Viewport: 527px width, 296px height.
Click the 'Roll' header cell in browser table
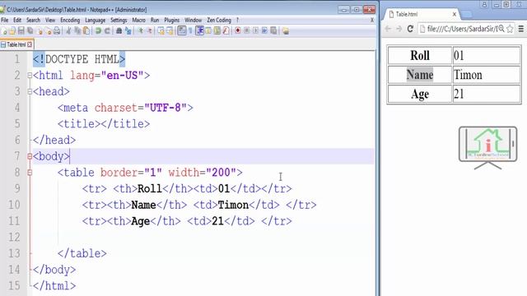pyautogui.click(x=420, y=55)
